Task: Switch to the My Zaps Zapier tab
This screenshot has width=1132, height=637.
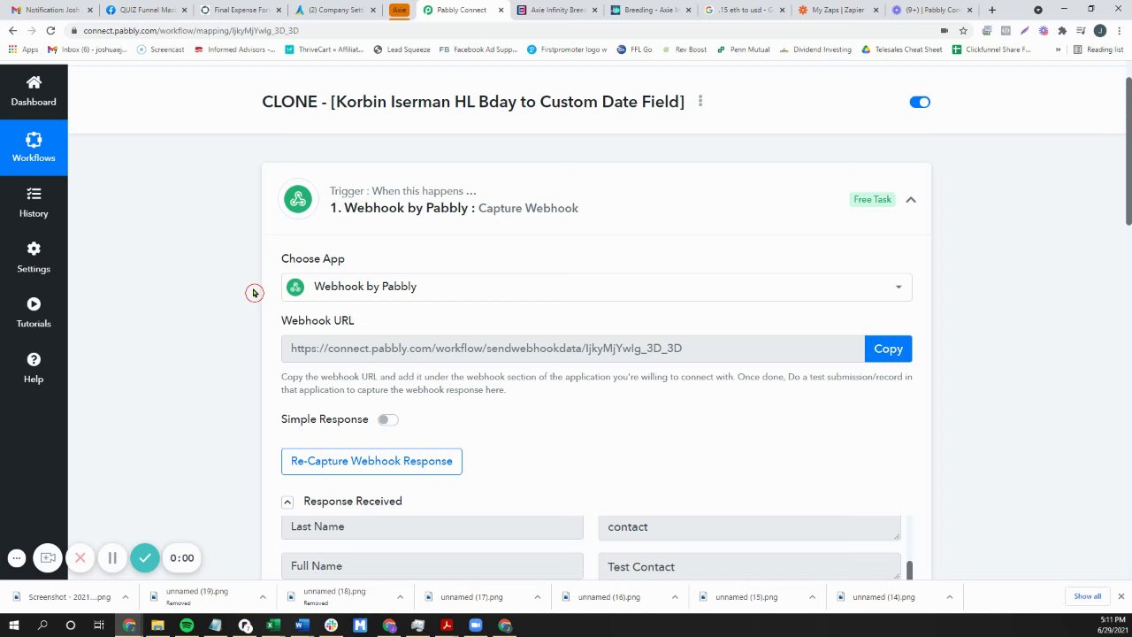Action: pyautogui.click(x=838, y=10)
